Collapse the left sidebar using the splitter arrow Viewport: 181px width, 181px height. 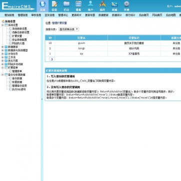(42, 99)
